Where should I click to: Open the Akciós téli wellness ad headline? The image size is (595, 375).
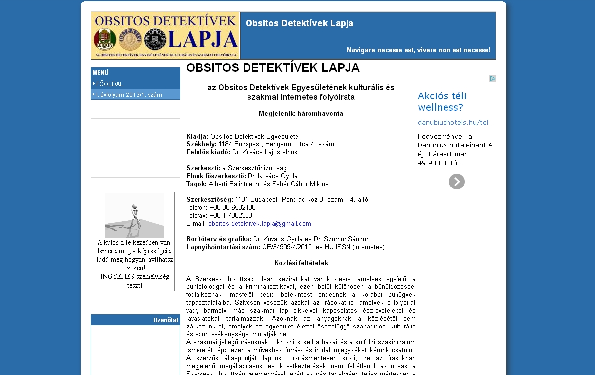click(442, 102)
